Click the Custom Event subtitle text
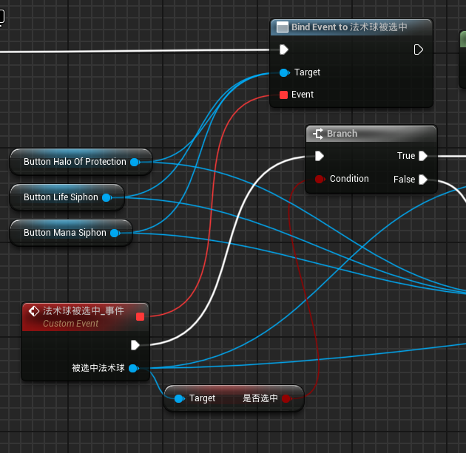 [70, 324]
